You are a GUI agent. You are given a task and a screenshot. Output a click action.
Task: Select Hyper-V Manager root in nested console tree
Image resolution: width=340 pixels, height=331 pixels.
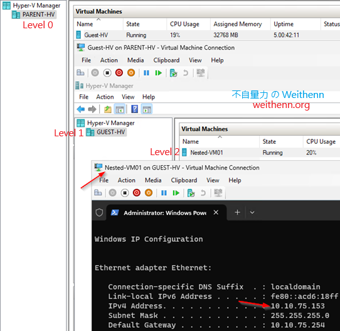(x=105, y=123)
